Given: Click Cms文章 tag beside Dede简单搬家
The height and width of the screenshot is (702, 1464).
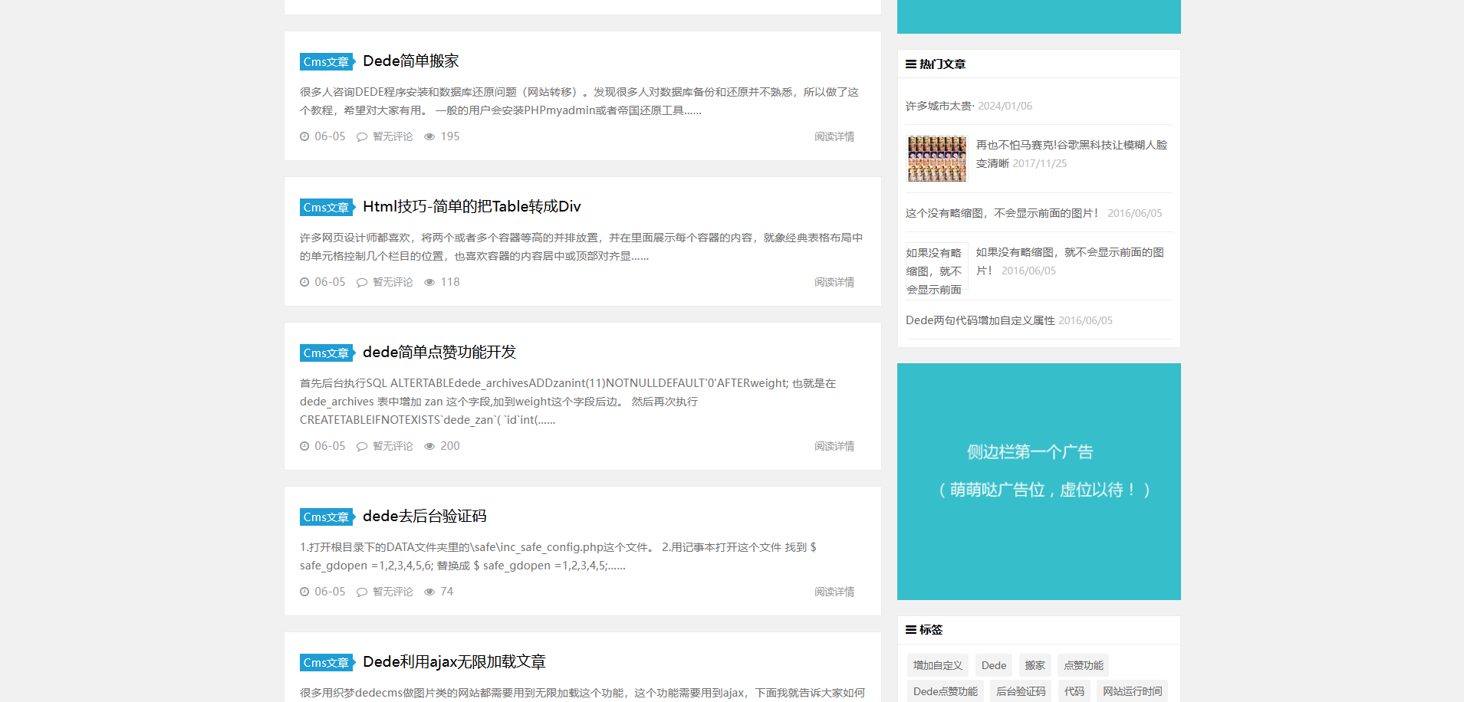Looking at the screenshot, I should 327,61.
